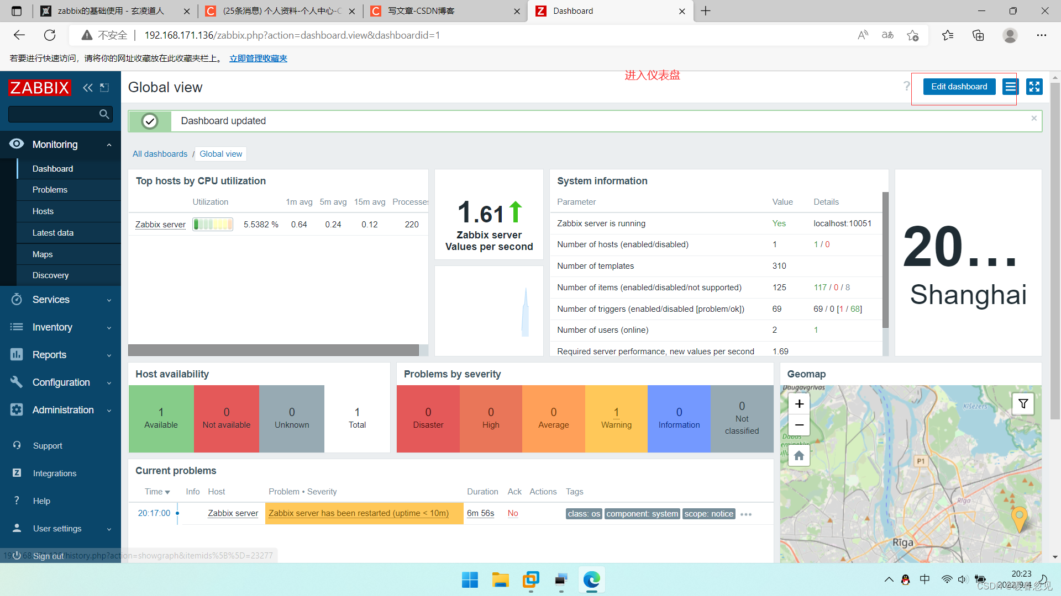
Task: Switch to zabbix的基础使用 browser tab
Action: [115, 11]
